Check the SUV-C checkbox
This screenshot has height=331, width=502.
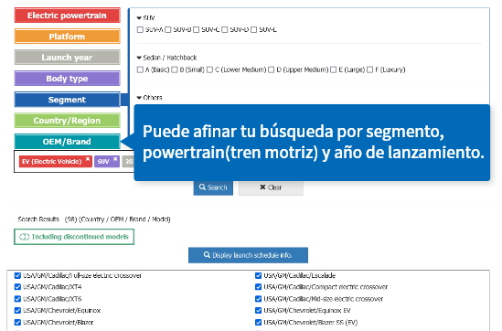click(x=197, y=30)
